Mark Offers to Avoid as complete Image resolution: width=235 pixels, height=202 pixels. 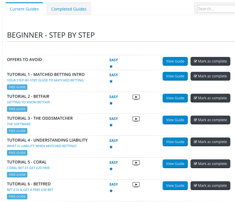(x=210, y=61)
